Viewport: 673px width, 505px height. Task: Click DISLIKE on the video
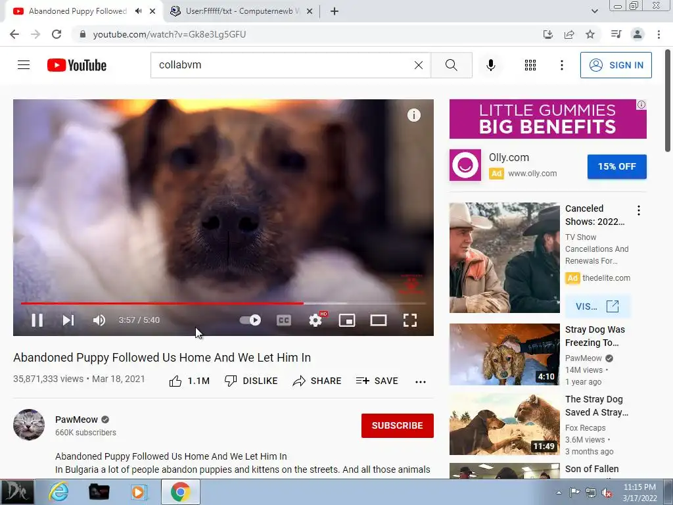click(x=251, y=381)
